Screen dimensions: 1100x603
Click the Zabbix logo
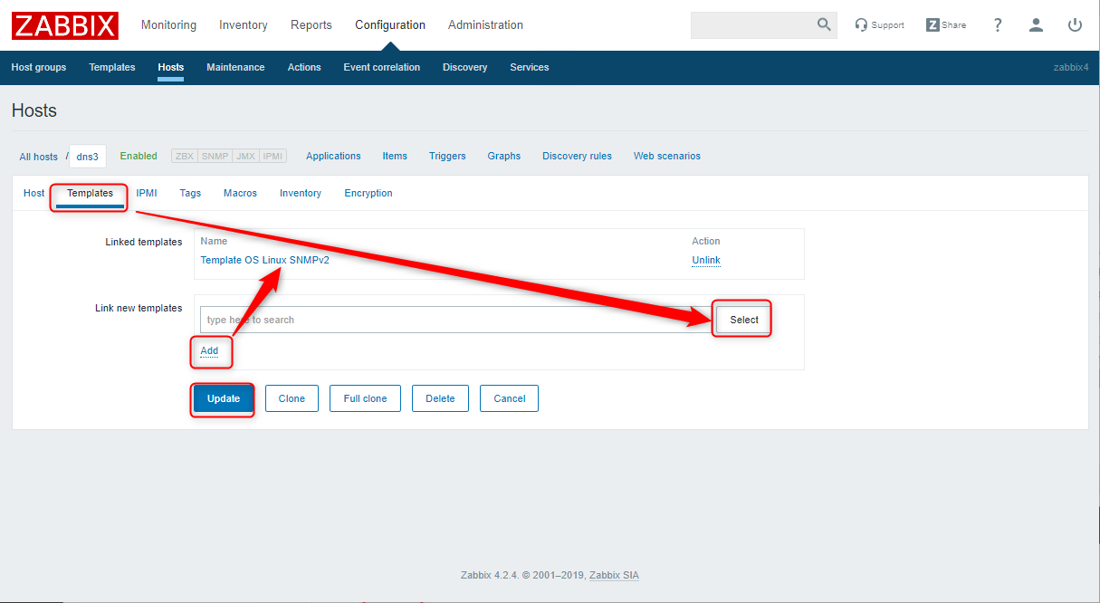tap(65, 25)
